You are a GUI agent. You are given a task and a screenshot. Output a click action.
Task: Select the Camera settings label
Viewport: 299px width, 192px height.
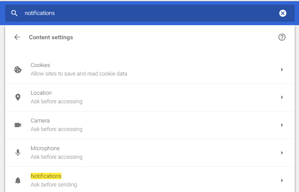[x=40, y=121]
